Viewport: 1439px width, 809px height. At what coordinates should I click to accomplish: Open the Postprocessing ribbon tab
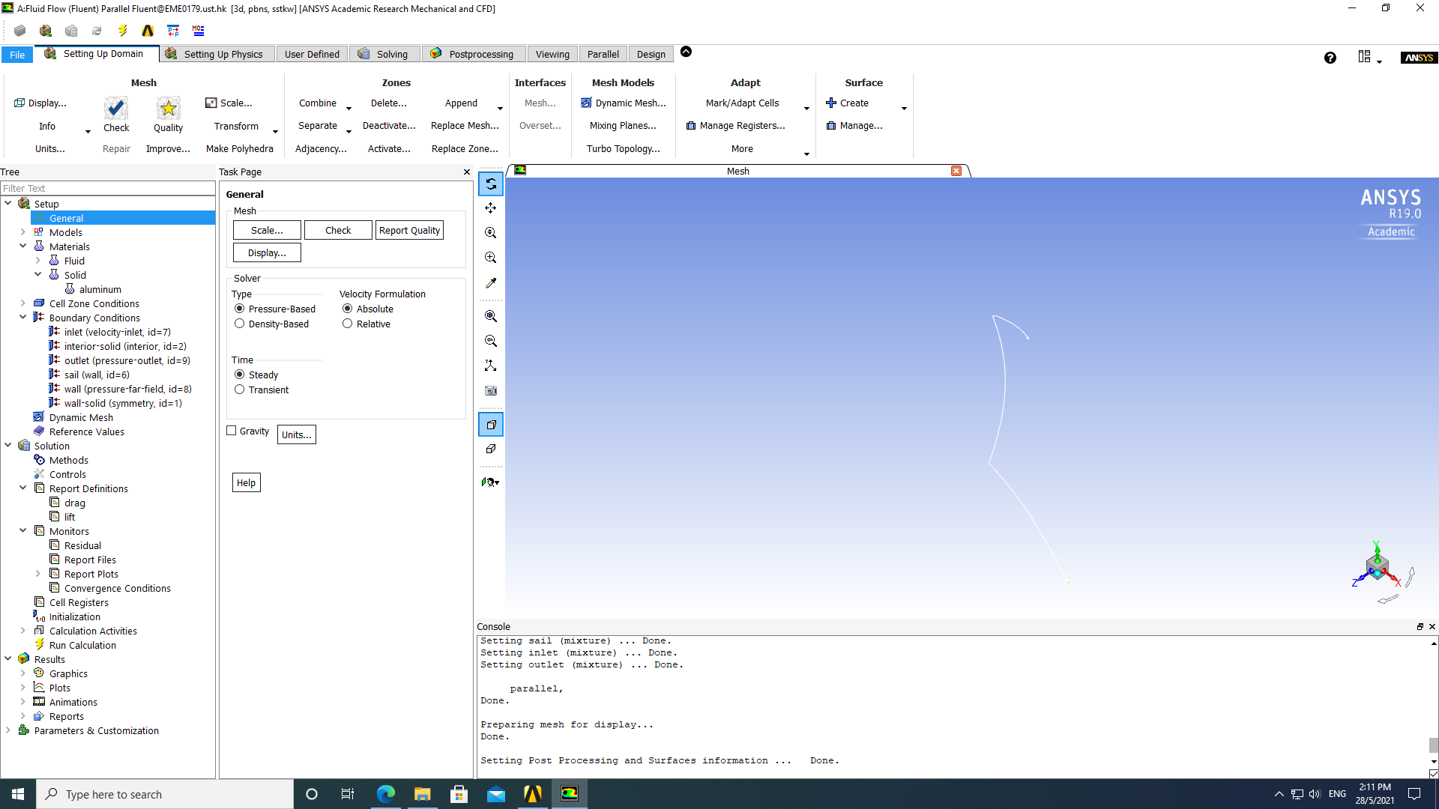click(473, 54)
